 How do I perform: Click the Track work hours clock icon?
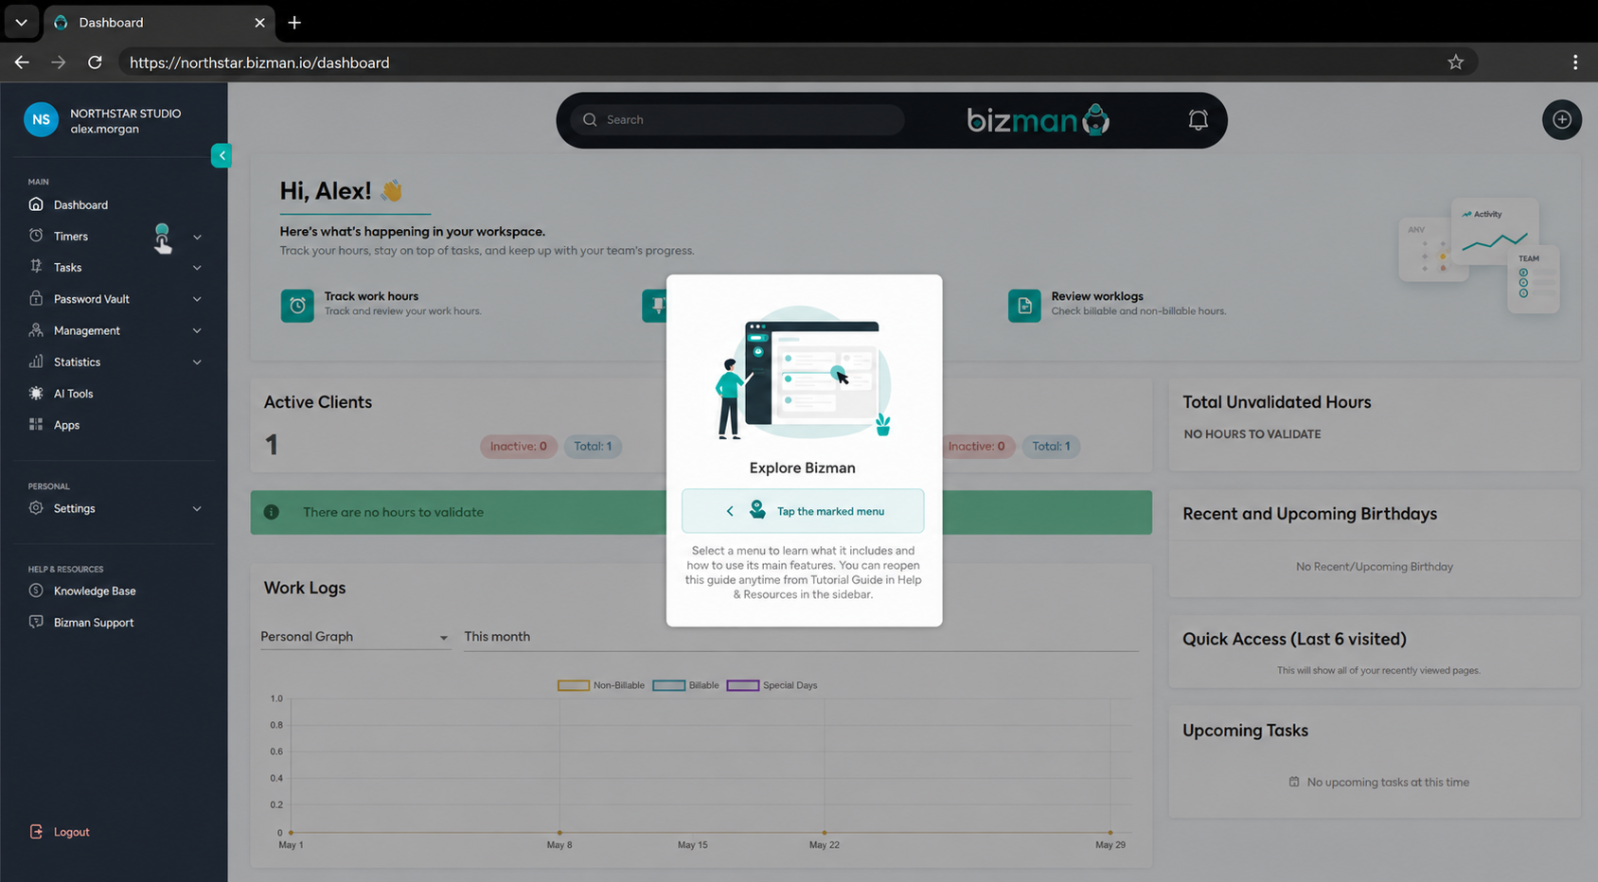(x=297, y=306)
